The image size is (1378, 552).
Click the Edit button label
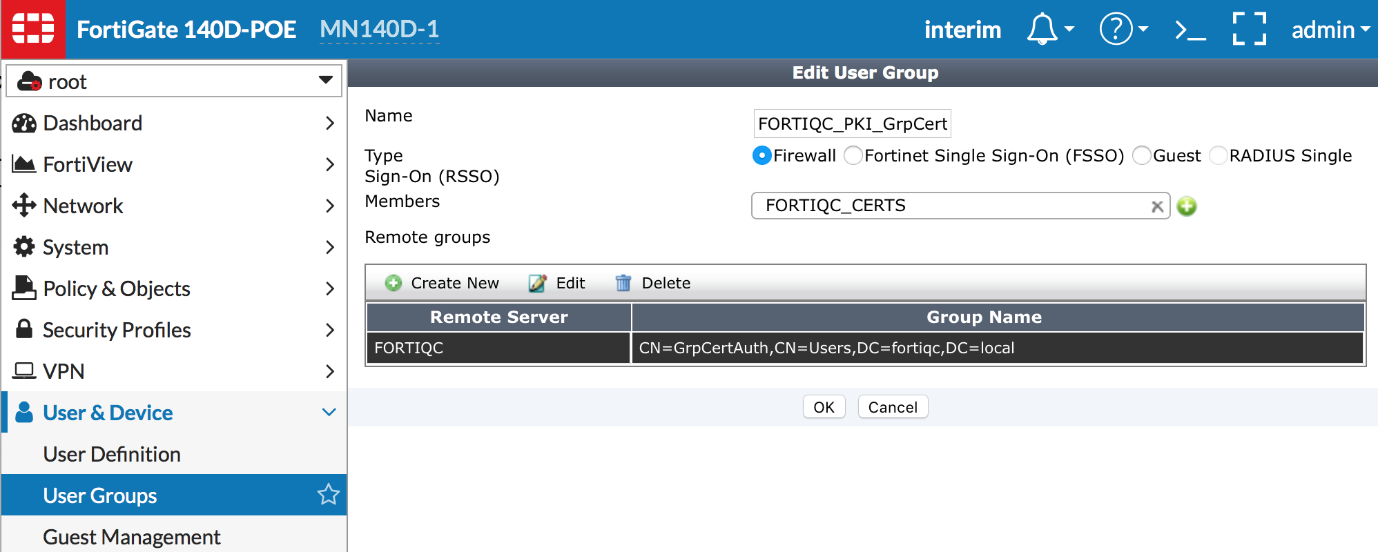click(570, 283)
